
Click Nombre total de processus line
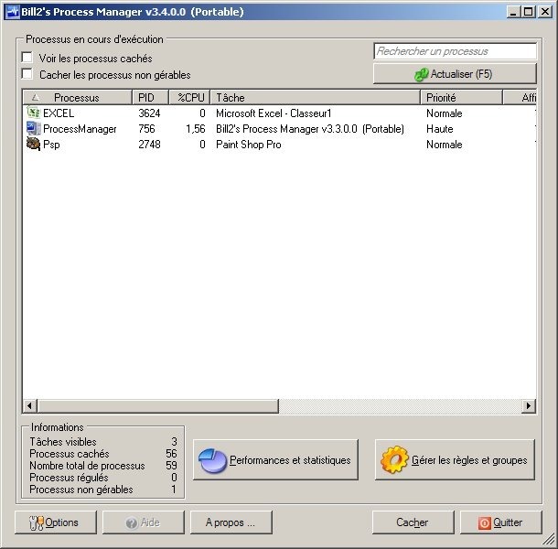tap(103, 466)
